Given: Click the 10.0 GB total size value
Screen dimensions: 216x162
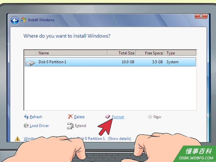Looking at the screenshot, I should tap(128, 62).
